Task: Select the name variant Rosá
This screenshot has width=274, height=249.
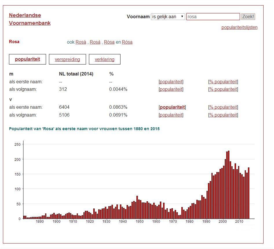Action: pos(95,42)
